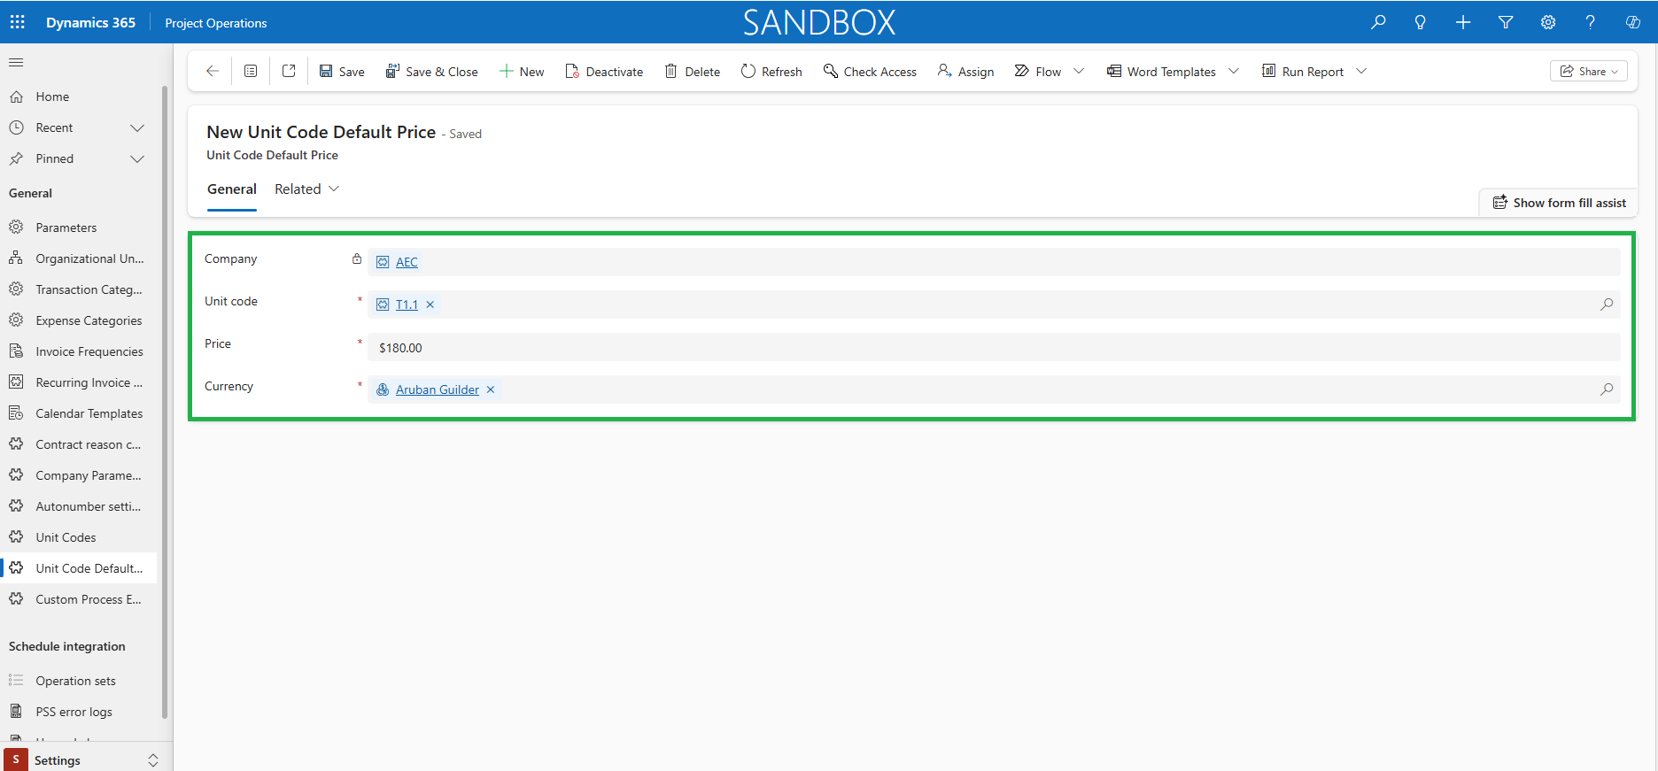Image resolution: width=1658 pixels, height=771 pixels.
Task: Remove the T1.1 unit code value
Action: coord(430,305)
